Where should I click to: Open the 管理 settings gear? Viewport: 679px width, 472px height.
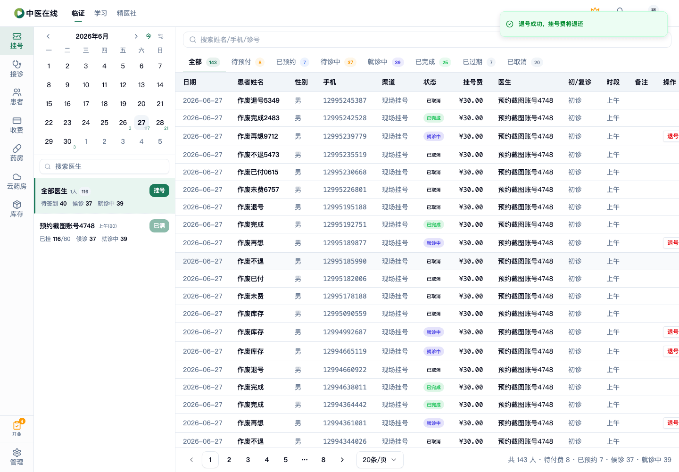coord(17,457)
